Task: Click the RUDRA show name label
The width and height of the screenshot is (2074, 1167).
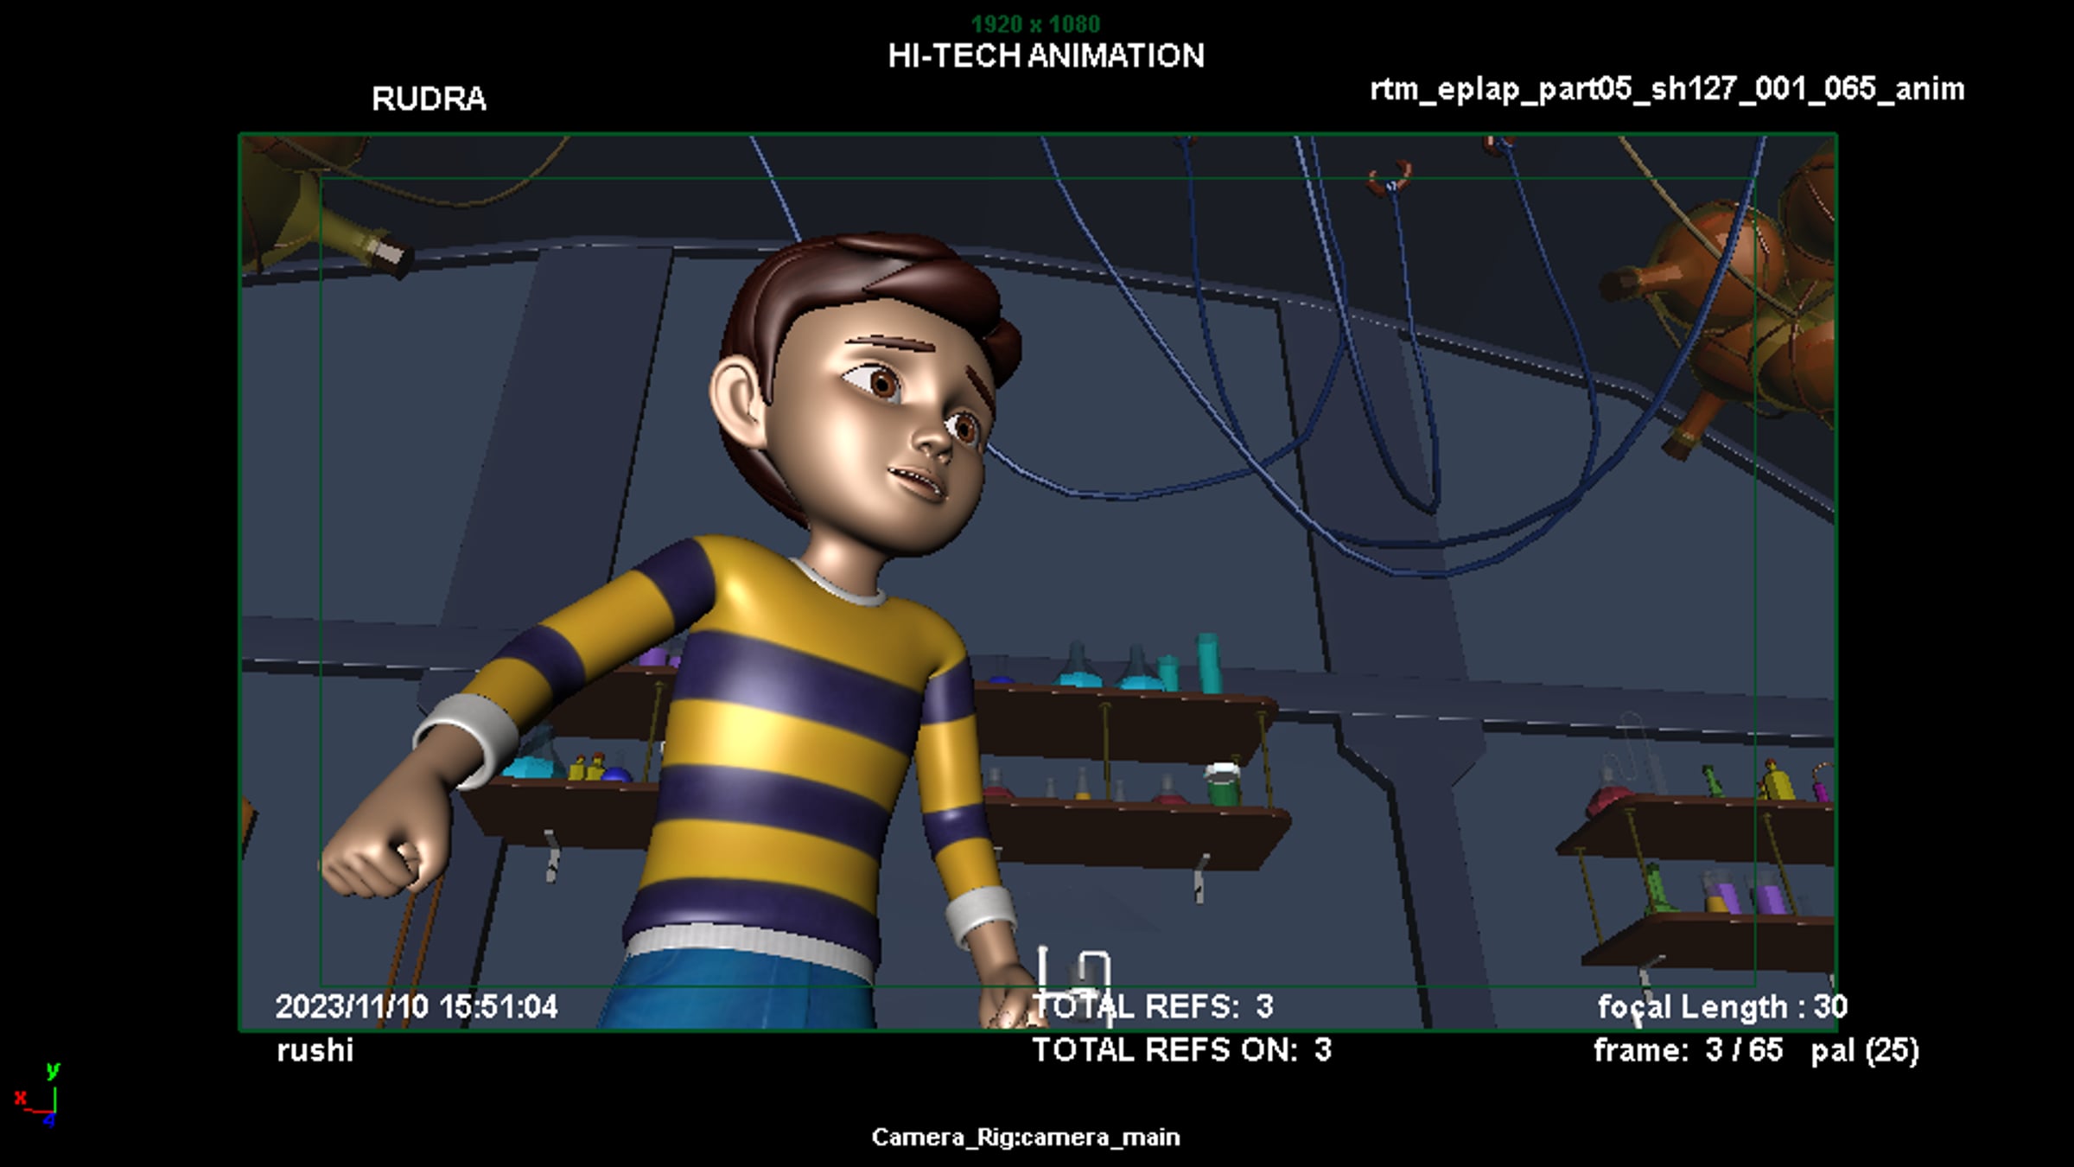Action: click(x=429, y=99)
